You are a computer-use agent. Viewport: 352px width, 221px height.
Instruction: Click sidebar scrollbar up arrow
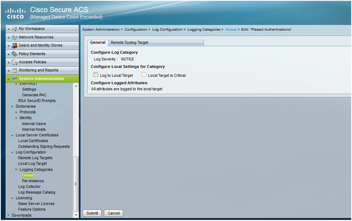click(76, 86)
